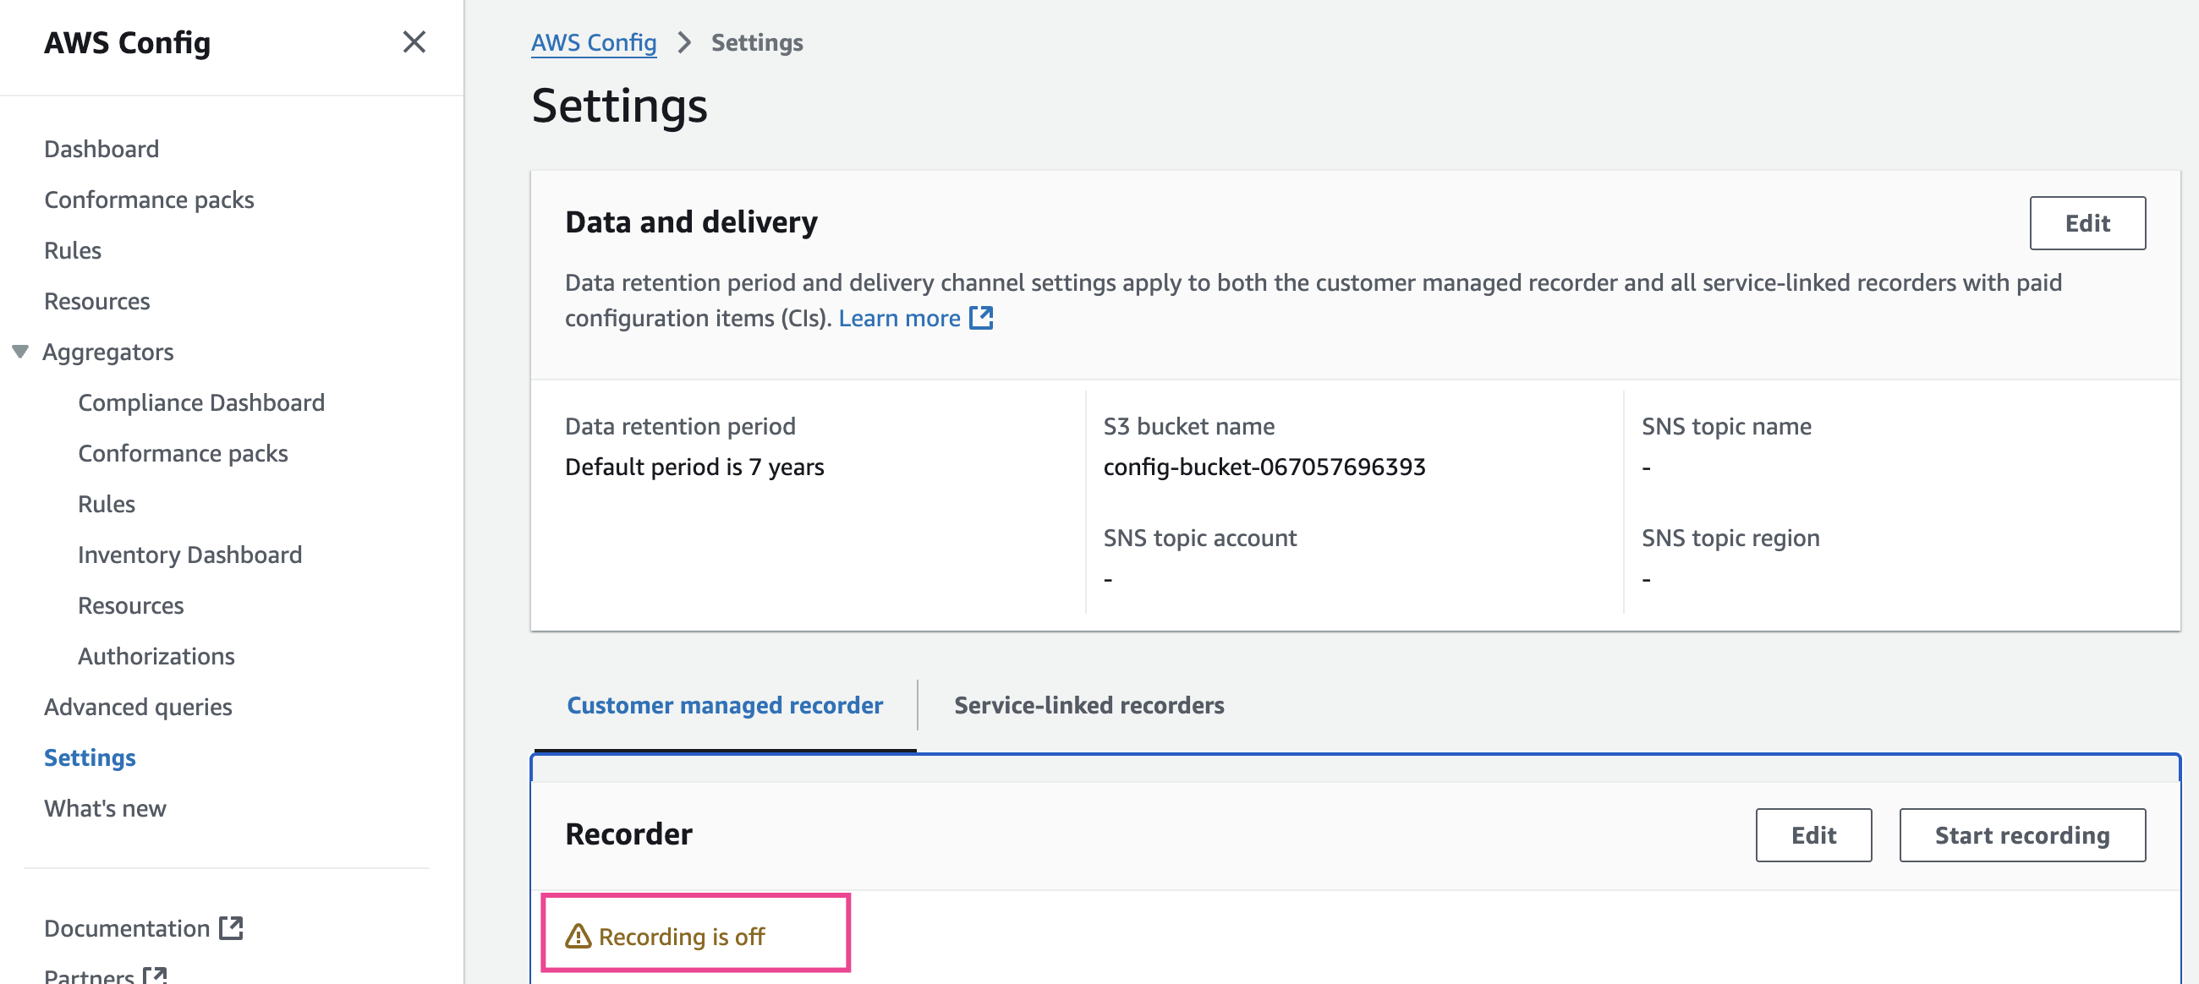Click the Learn more external link icon

(982, 318)
